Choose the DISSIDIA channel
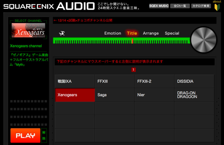This screenshot has height=145, width=224. pos(194,81)
